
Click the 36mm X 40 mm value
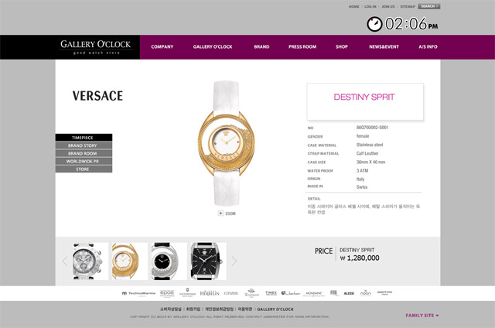(x=371, y=162)
